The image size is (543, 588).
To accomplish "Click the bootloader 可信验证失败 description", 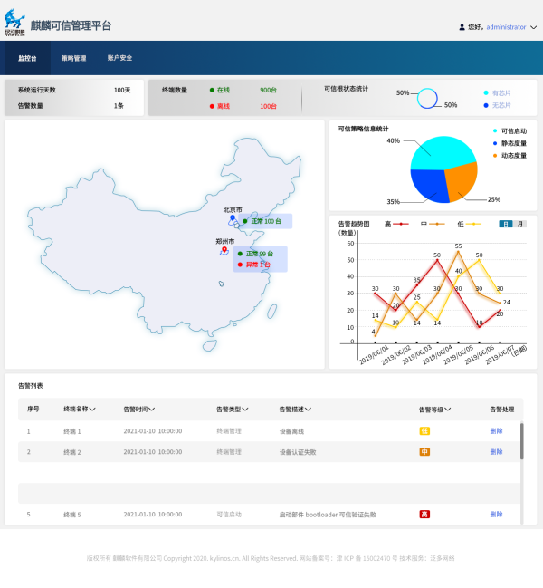I will (328, 515).
